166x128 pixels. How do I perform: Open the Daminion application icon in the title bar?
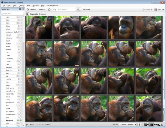2,2
